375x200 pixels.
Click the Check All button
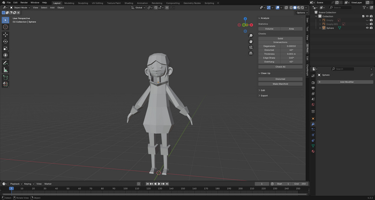[x=280, y=67]
